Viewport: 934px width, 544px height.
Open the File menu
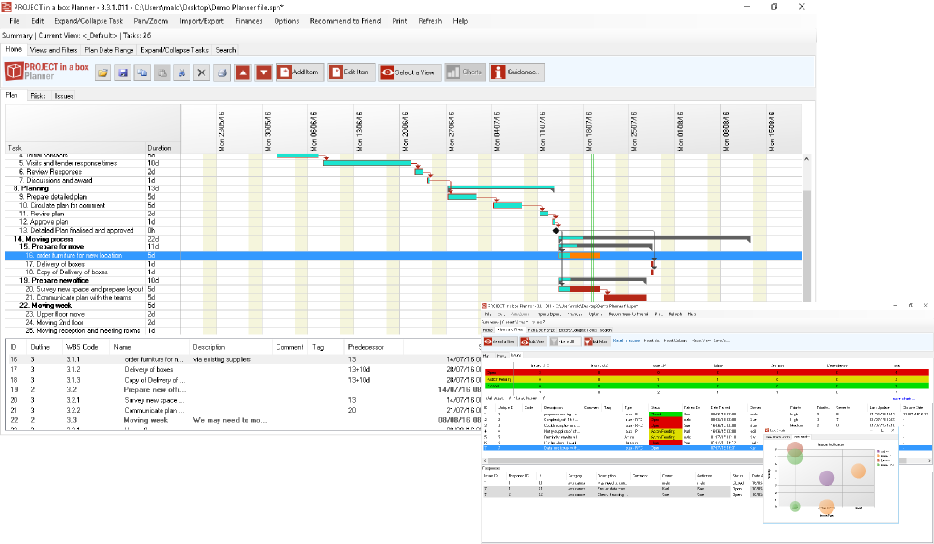coord(15,21)
